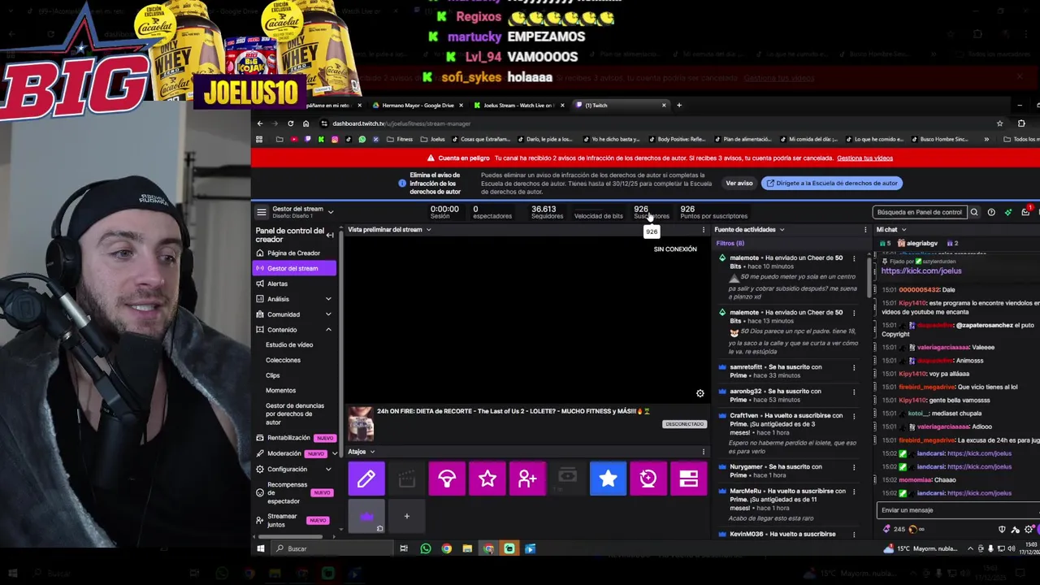Open options for samretofitt subscription activity

pos(853,367)
